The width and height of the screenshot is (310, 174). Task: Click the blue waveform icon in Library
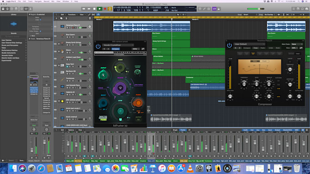tap(14, 24)
